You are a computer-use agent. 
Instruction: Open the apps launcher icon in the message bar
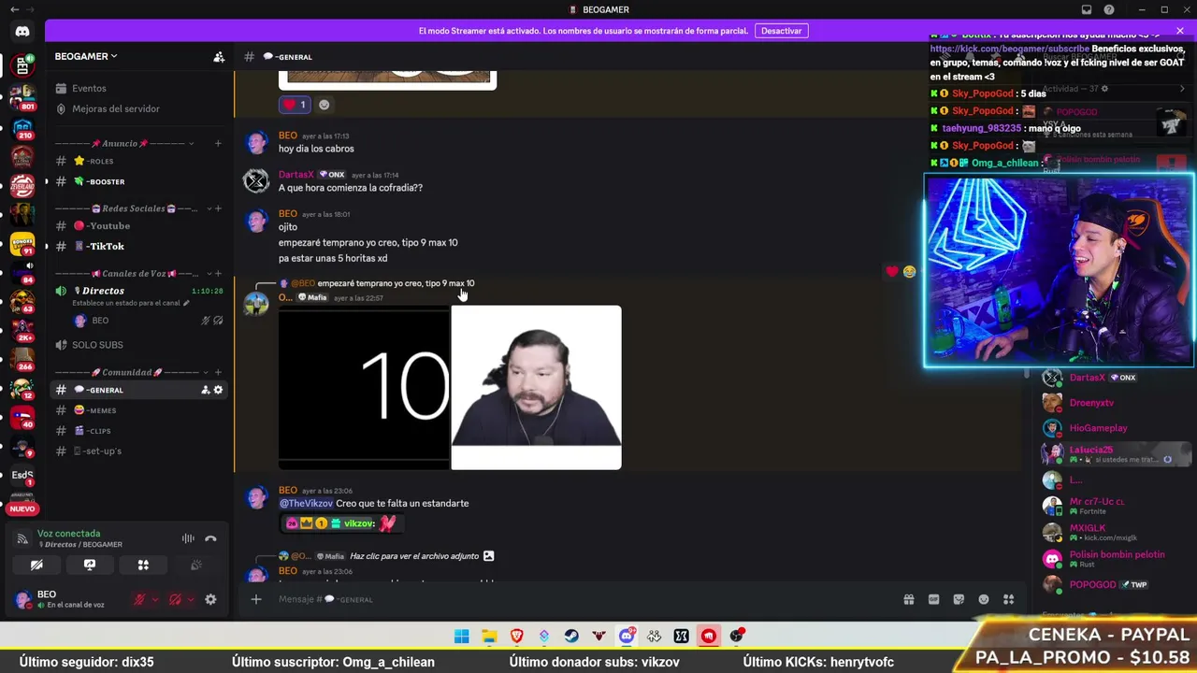[1009, 599]
